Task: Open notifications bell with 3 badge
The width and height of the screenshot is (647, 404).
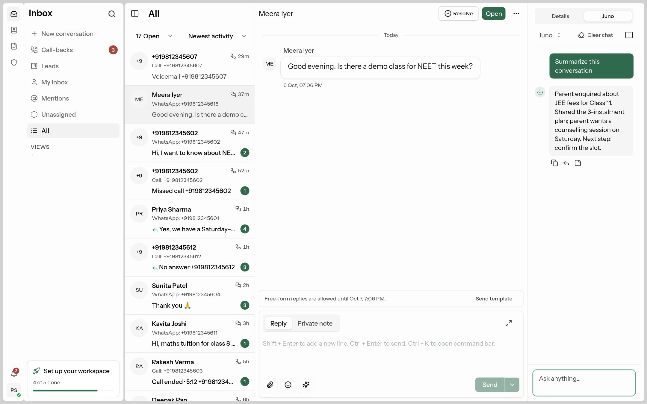Action: click(14, 373)
